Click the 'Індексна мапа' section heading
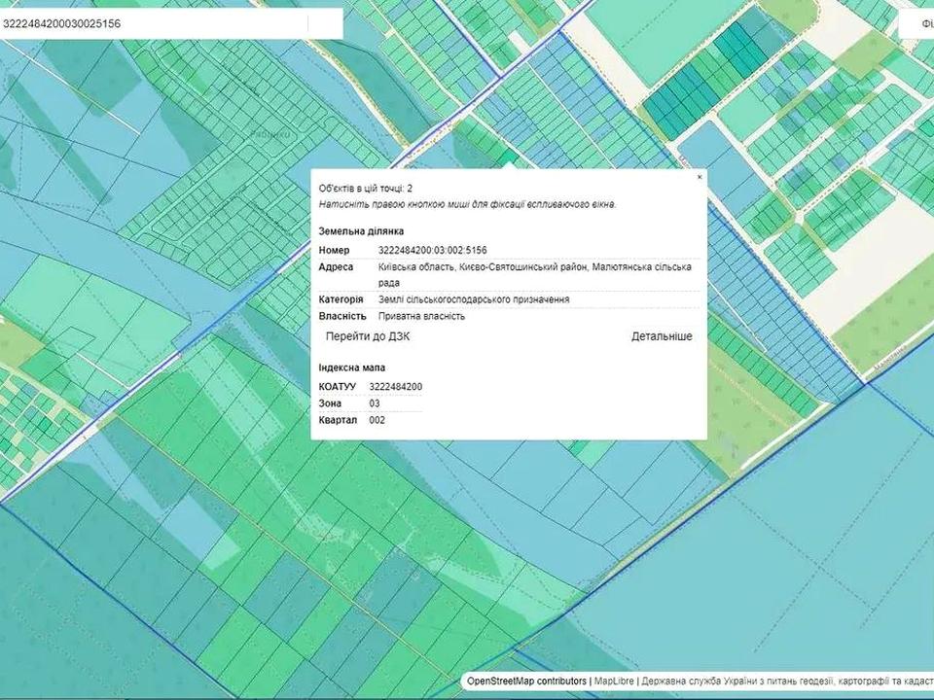 [x=352, y=368]
